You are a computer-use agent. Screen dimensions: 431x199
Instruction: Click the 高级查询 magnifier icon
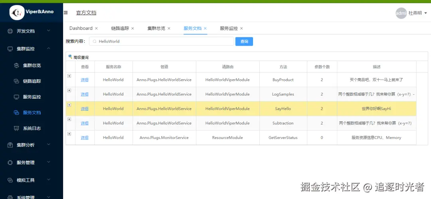click(70, 57)
